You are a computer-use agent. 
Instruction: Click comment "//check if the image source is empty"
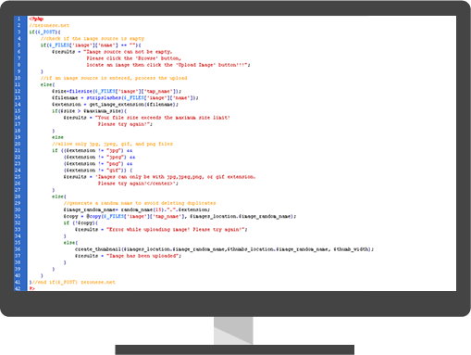point(93,39)
